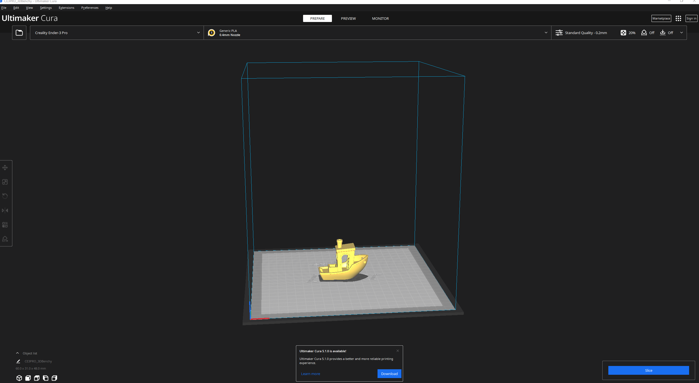Screen dimensions: 699x383
Task: Open the View menu
Action: (29, 8)
